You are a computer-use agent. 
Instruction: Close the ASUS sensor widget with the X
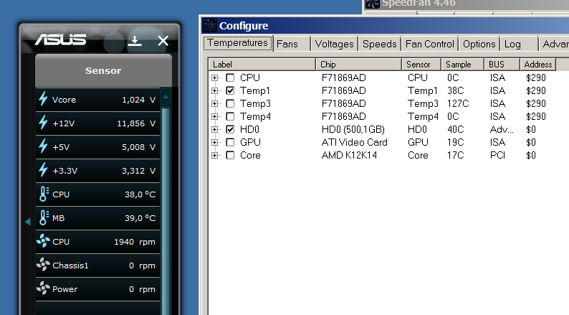point(163,41)
